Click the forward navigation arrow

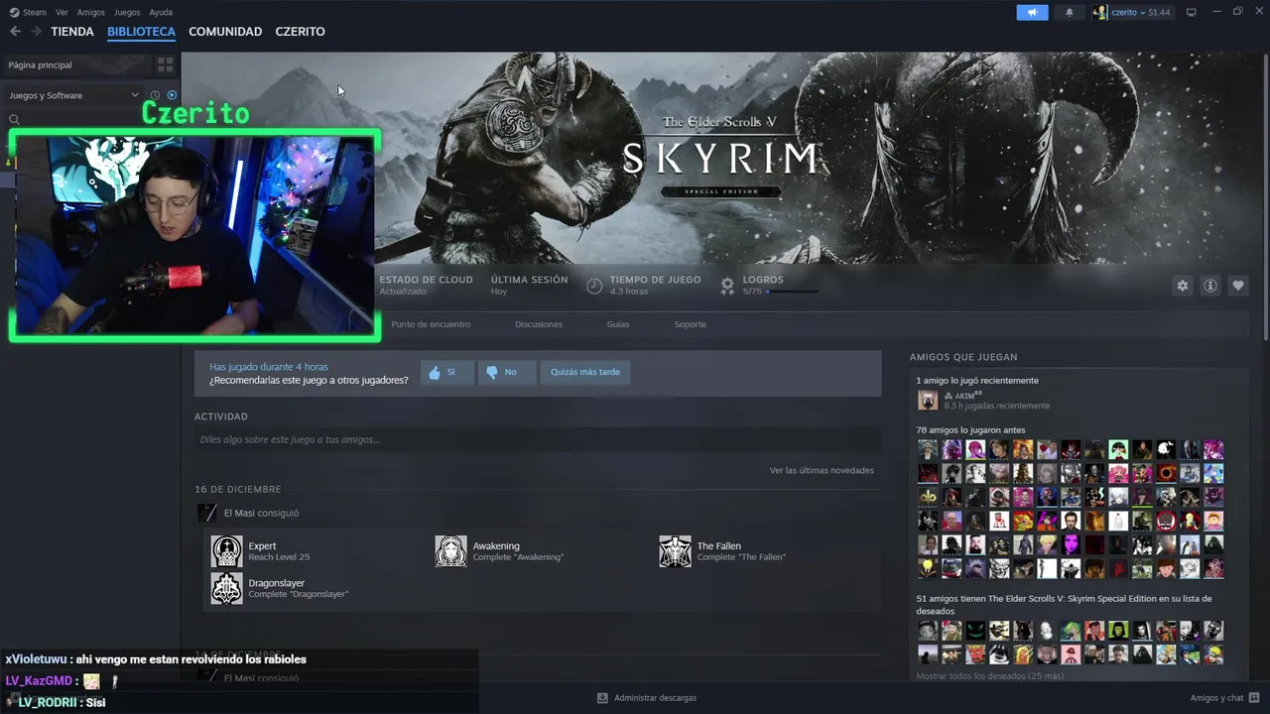coord(36,32)
